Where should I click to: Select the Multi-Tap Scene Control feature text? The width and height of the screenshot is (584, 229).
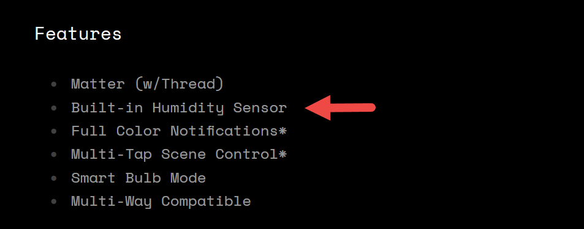click(x=175, y=154)
